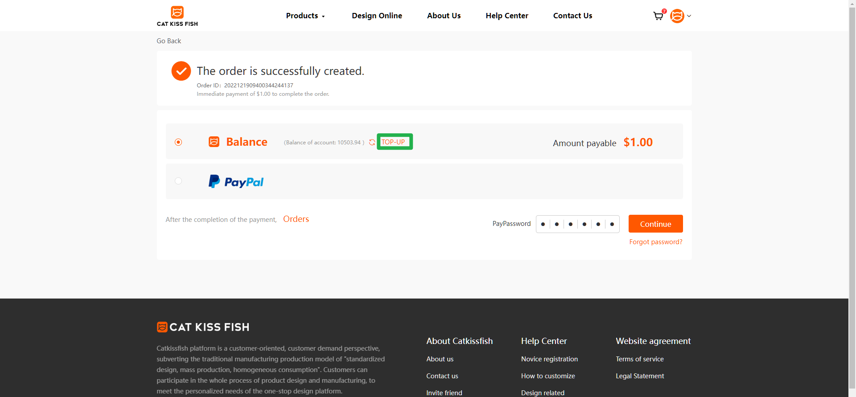Open the shopping cart icon
The height and width of the screenshot is (397, 856).
[658, 16]
